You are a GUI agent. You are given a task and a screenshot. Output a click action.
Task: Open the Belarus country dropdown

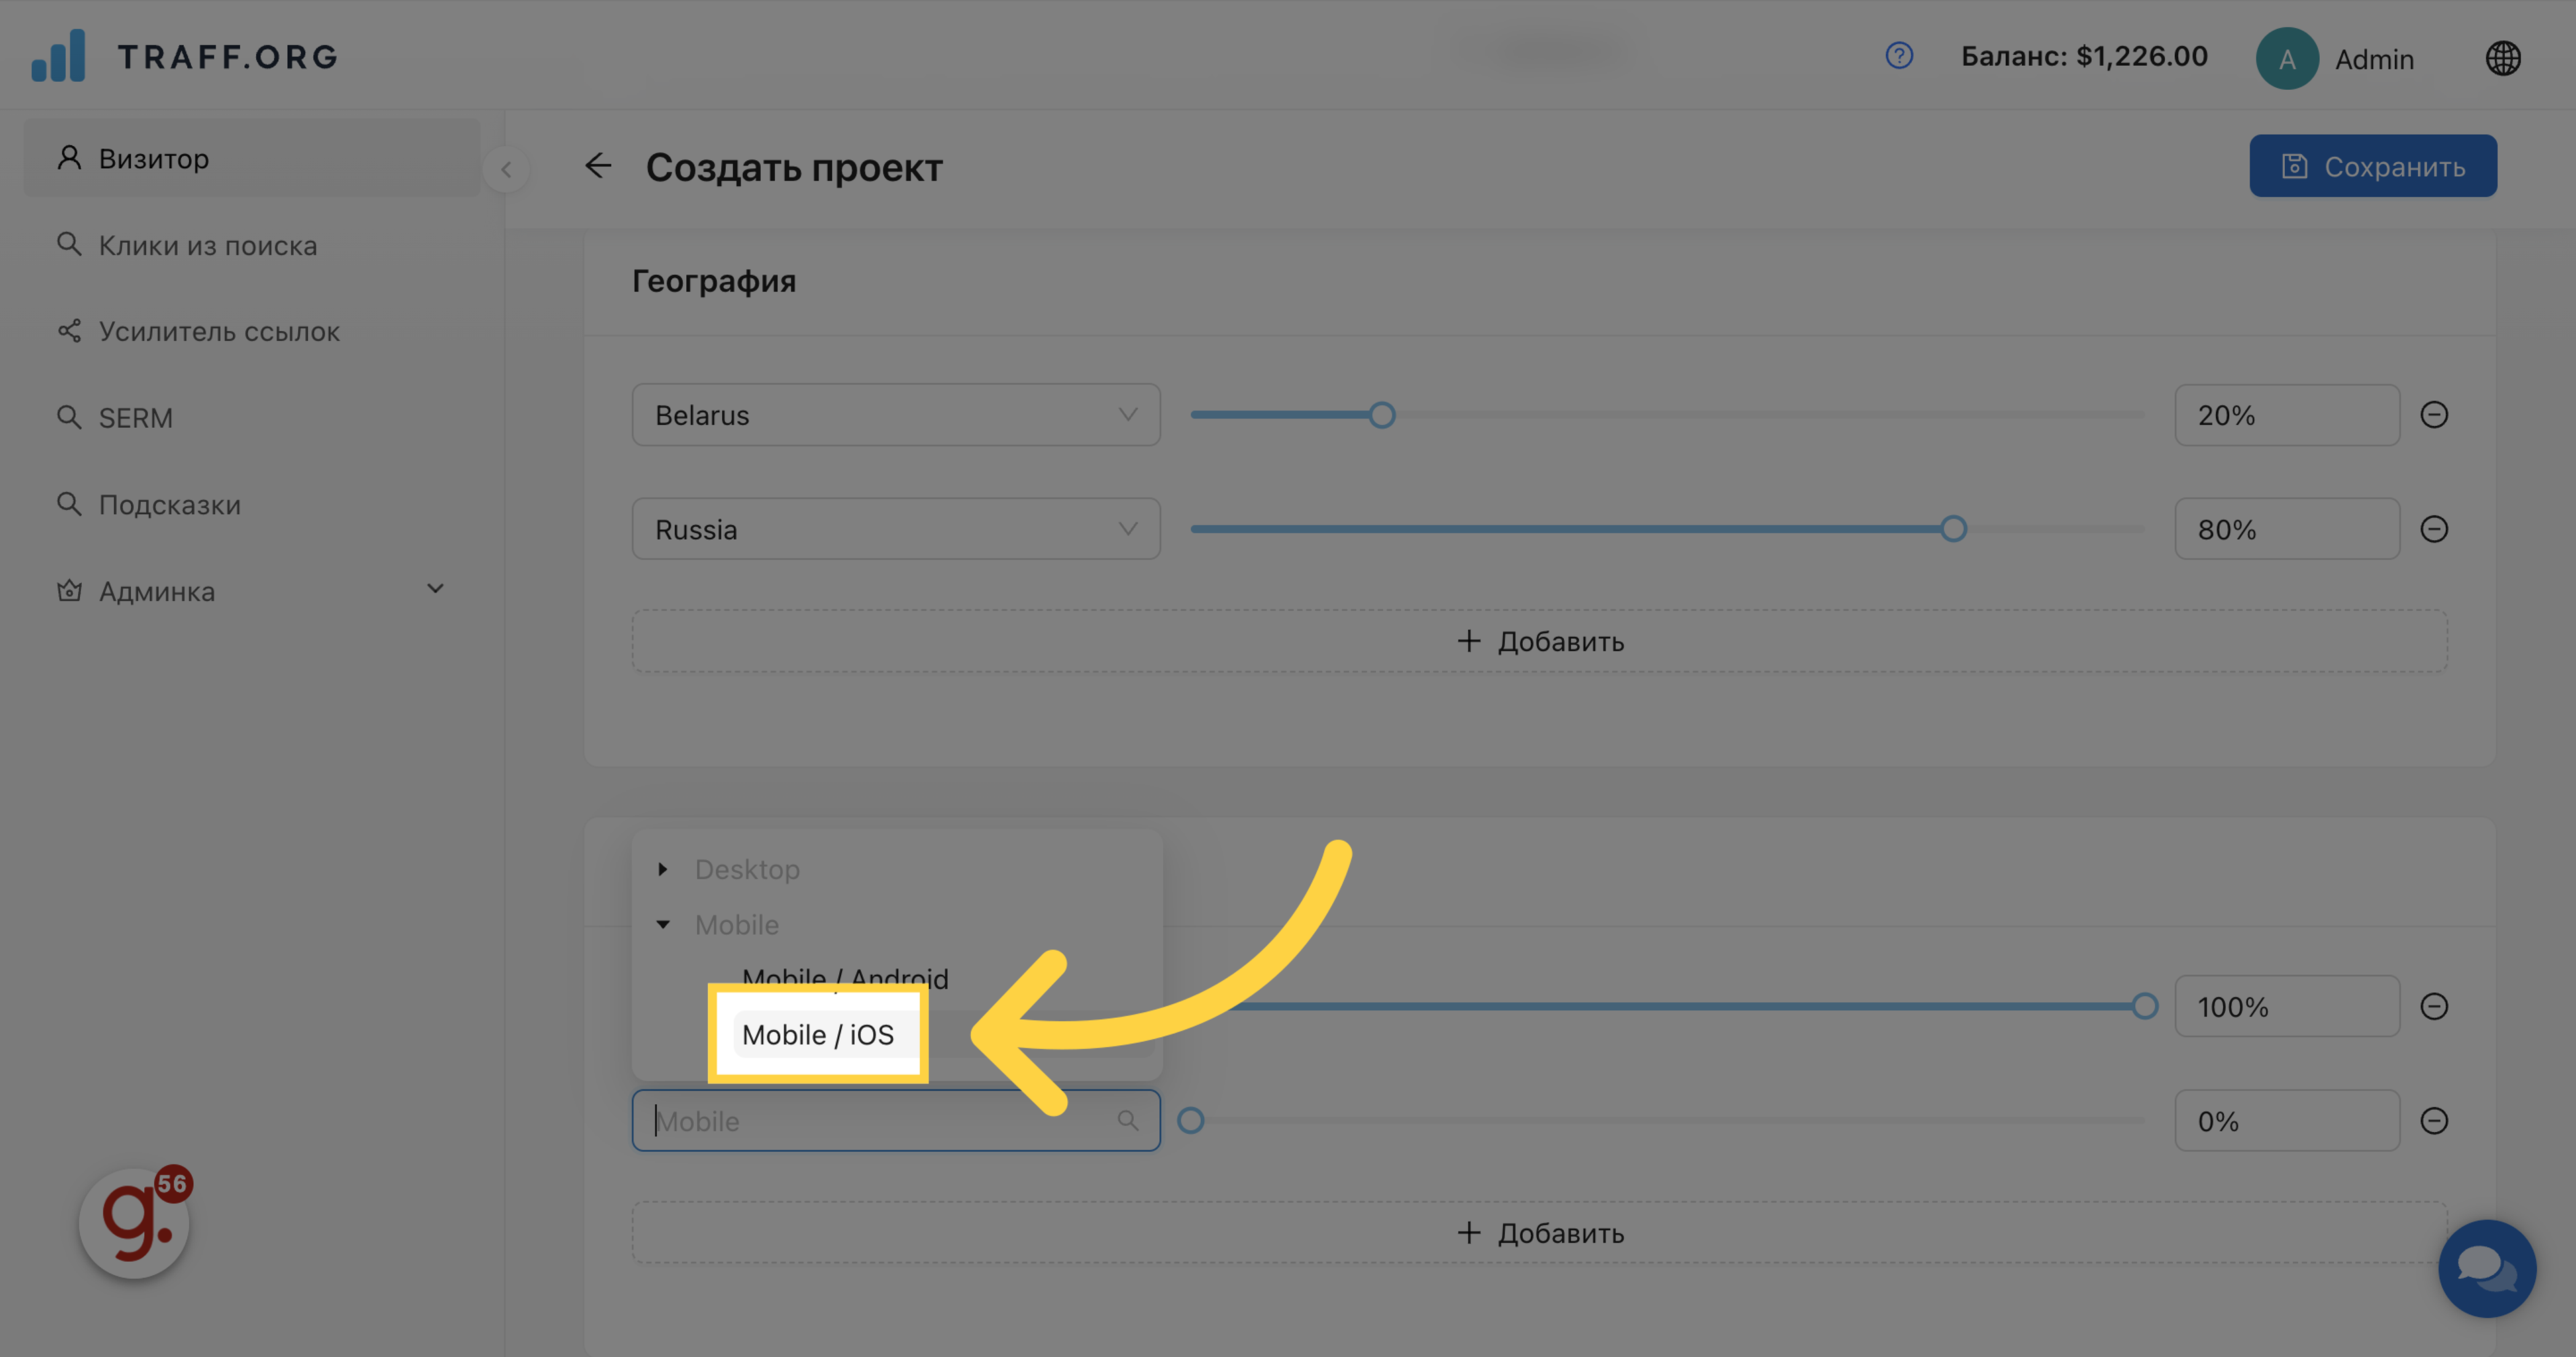click(x=896, y=415)
